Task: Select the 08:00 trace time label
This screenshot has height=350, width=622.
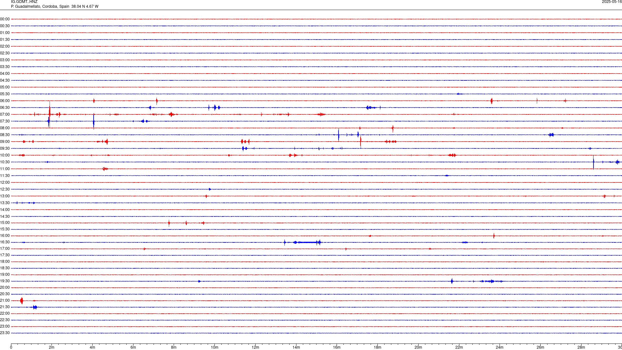Action: pos(5,128)
